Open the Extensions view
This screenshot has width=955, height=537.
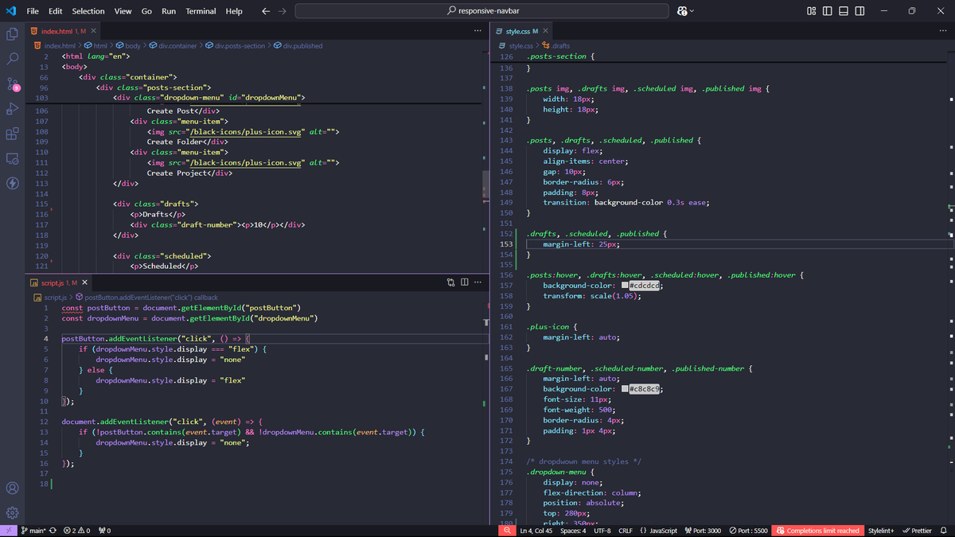[12, 134]
